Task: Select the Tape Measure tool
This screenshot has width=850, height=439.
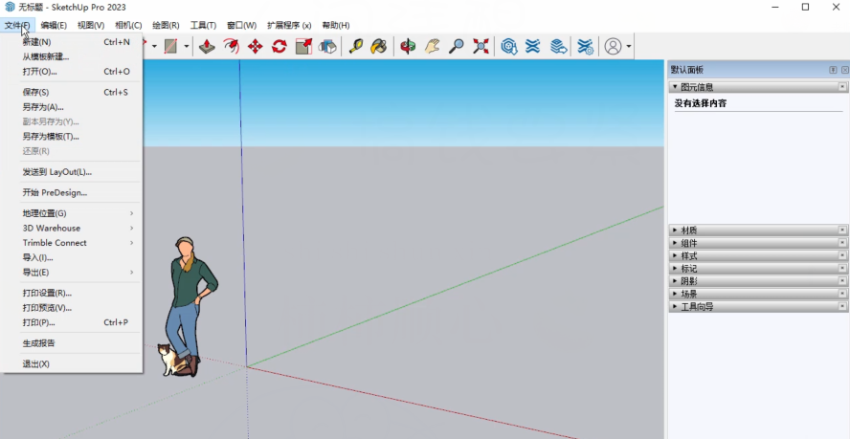Action: click(356, 46)
